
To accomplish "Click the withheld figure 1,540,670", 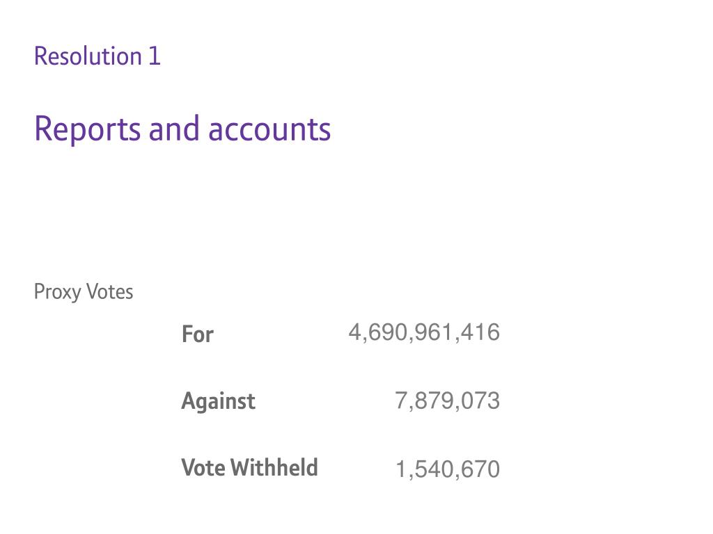I will 448,469.
